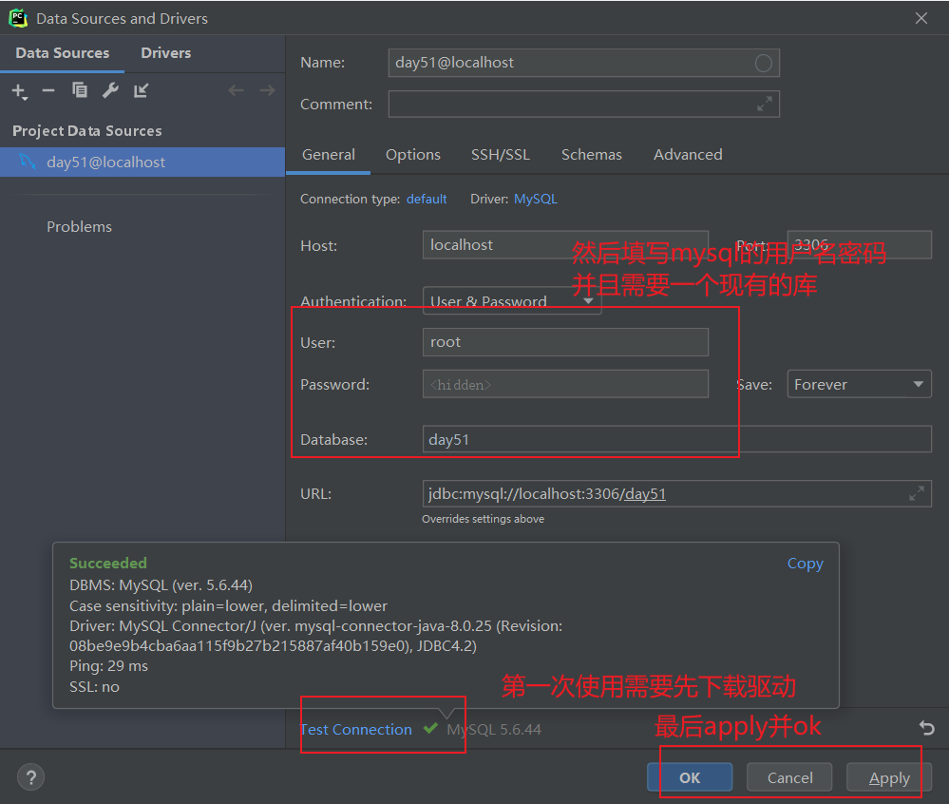Select the Problems entry in sidebar

pos(79,227)
